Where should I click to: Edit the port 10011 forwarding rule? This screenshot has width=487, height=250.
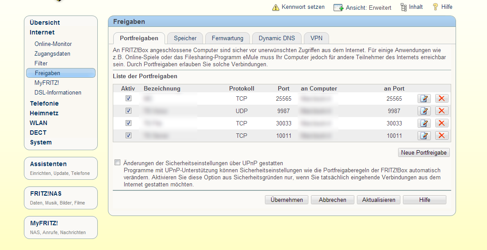[424, 136]
